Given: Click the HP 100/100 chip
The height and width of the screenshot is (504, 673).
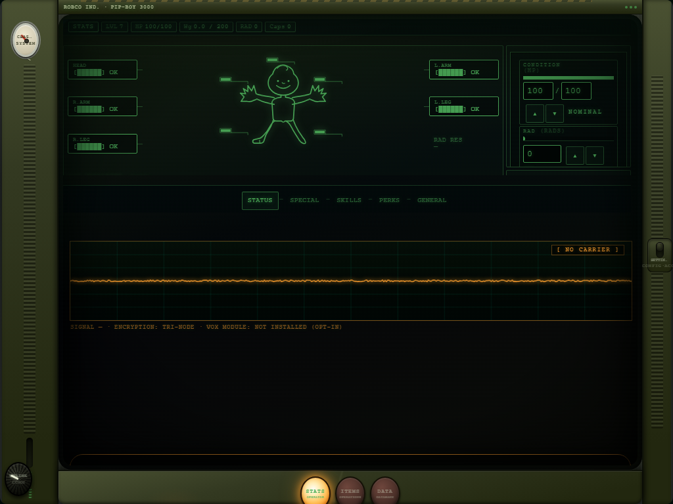Looking at the screenshot, I should tap(154, 26).
